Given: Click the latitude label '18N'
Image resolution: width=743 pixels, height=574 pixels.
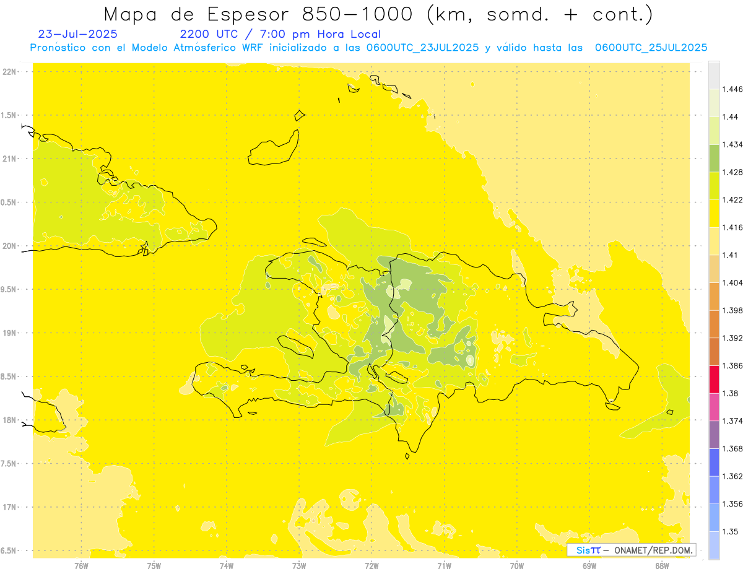Looking at the screenshot, I should [10, 420].
